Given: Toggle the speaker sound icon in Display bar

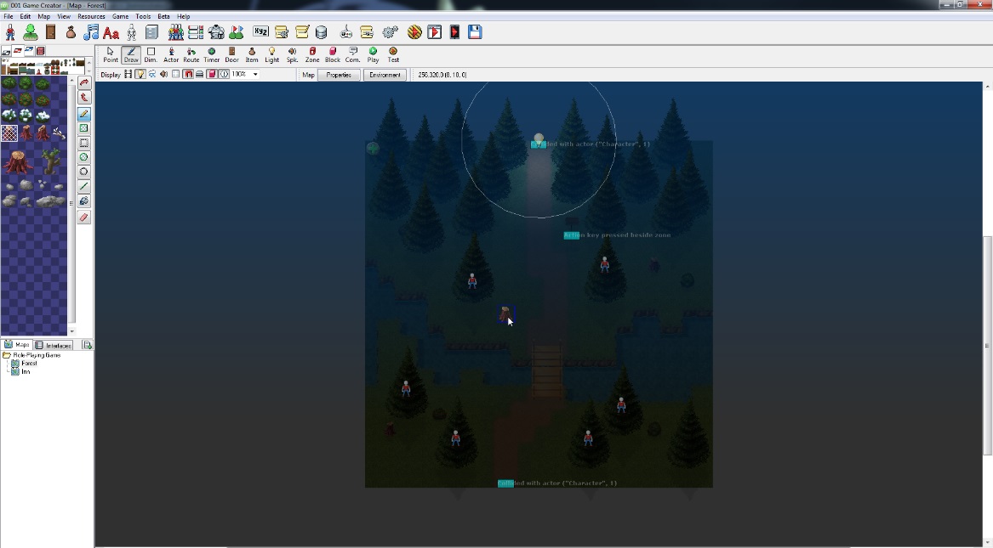Looking at the screenshot, I should click(x=163, y=74).
